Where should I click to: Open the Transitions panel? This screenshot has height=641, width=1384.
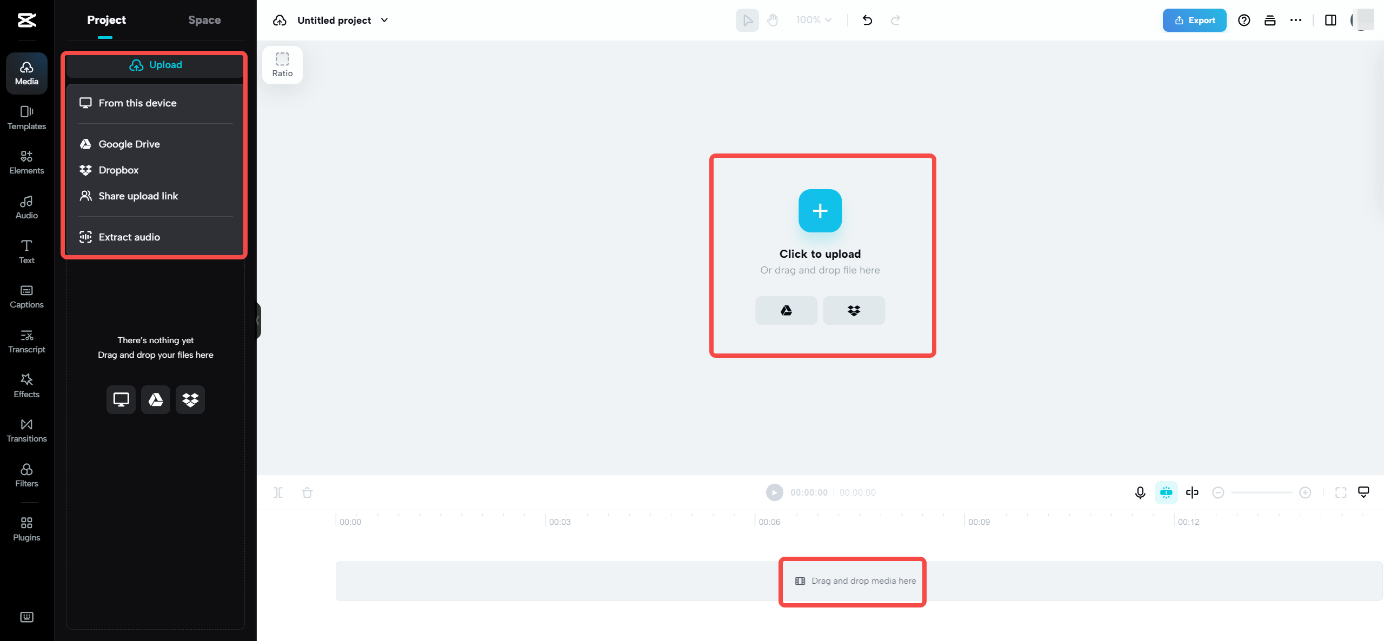pyautogui.click(x=26, y=430)
